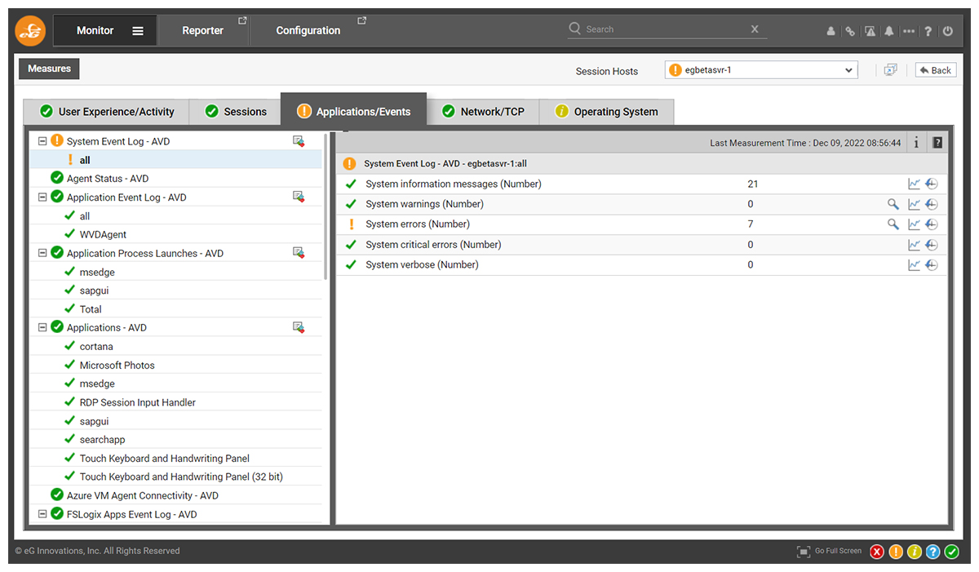The height and width of the screenshot is (572, 979).
Task: Select Microsoft Photos in the tree
Action: click(x=117, y=366)
